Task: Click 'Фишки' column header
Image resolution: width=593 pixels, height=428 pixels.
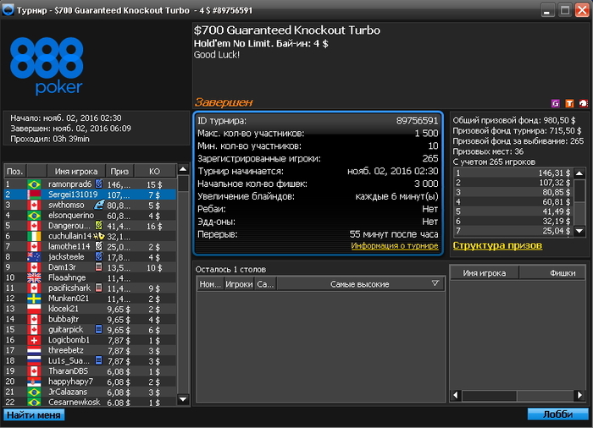Action: tap(552, 272)
